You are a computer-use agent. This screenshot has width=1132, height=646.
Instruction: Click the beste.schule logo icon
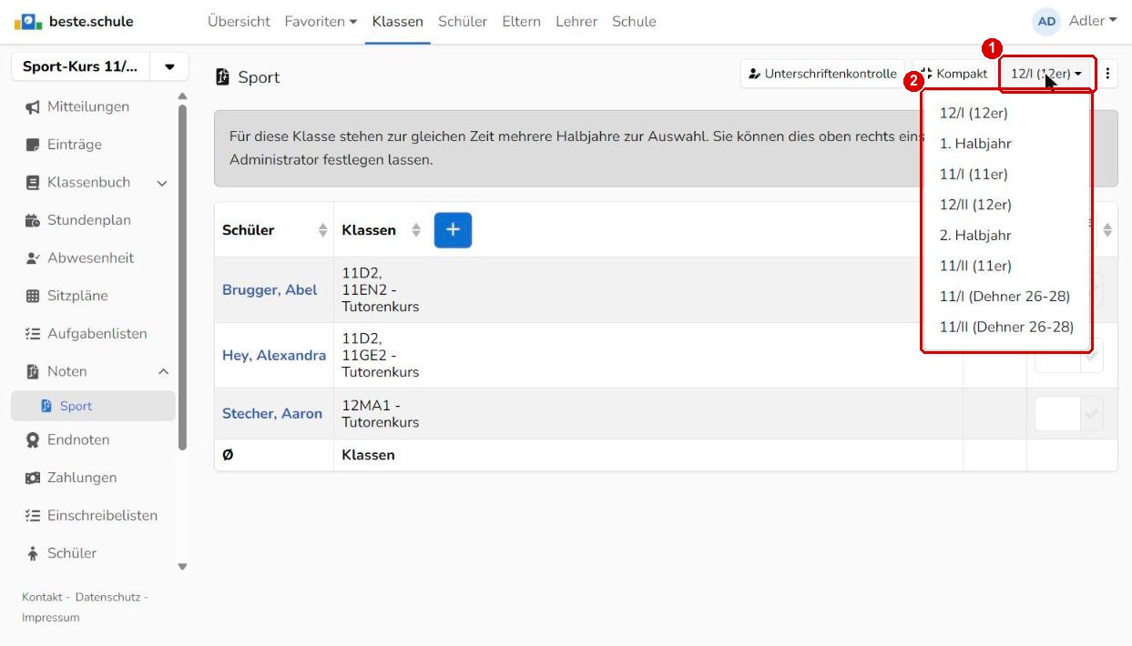tap(28, 21)
